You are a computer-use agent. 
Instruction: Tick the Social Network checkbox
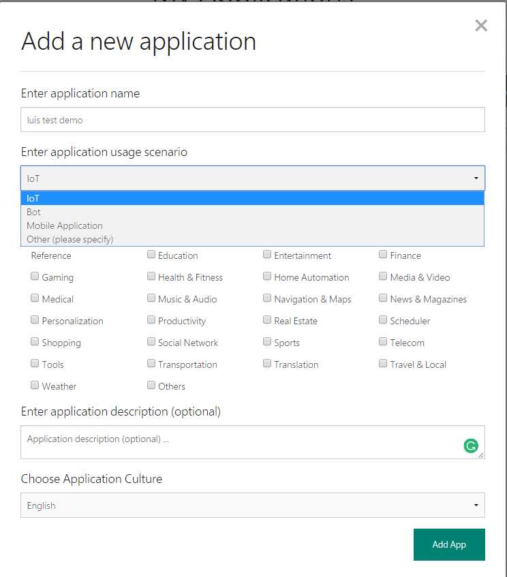coord(151,341)
